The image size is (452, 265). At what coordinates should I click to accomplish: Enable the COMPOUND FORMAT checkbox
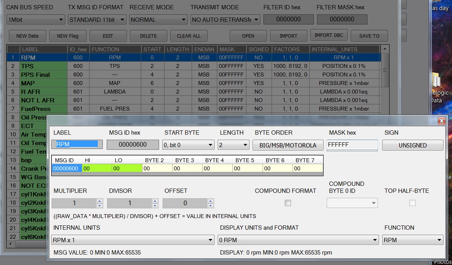(x=287, y=203)
